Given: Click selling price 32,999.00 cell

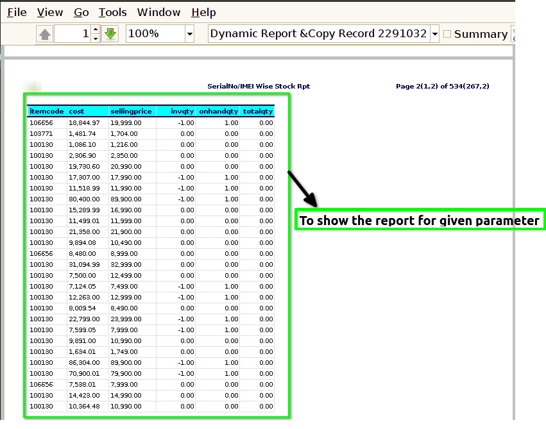Looking at the screenshot, I should click(126, 264).
